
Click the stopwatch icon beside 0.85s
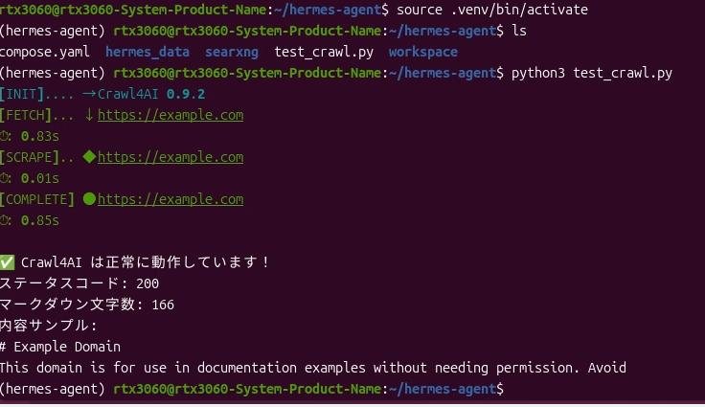(6, 220)
